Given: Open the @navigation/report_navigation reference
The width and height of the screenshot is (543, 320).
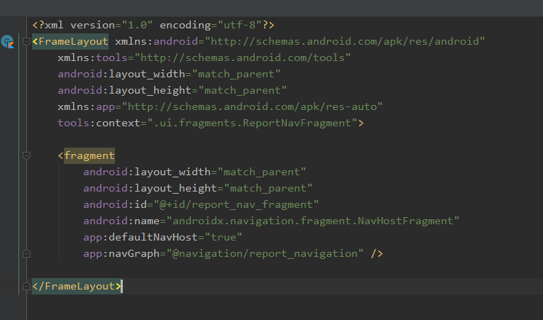Looking at the screenshot, I should (x=265, y=254).
